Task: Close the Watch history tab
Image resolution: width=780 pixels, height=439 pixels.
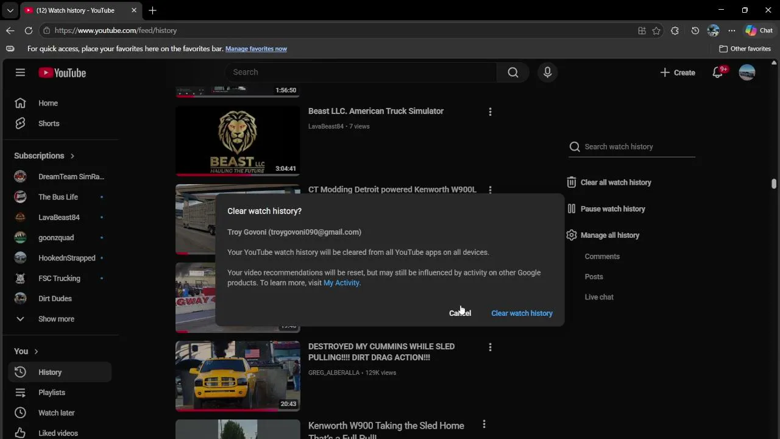Action: [x=133, y=10]
